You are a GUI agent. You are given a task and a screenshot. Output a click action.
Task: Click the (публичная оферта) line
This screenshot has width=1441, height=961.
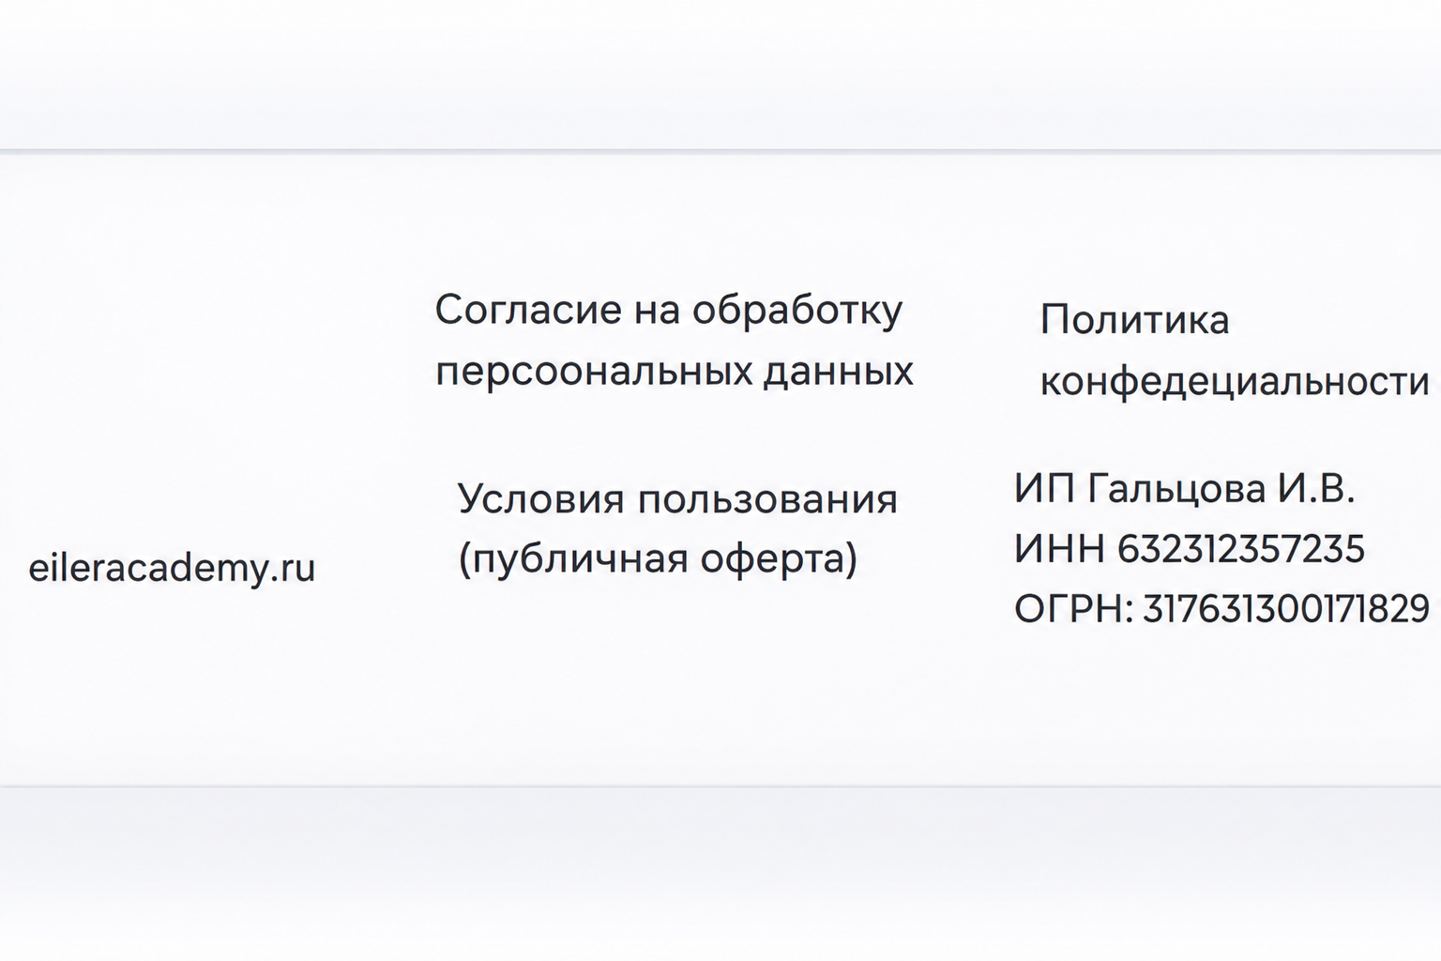[x=658, y=559]
